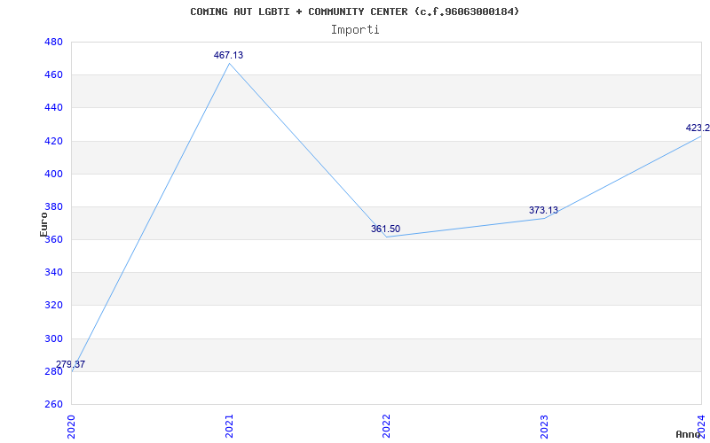Click the 400 y-axis value
This screenshot has width=710, height=443.
pyautogui.click(x=53, y=174)
